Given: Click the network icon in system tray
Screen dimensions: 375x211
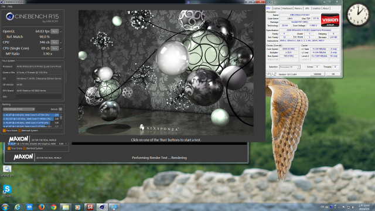Looking at the screenshot, I should 349,207.
